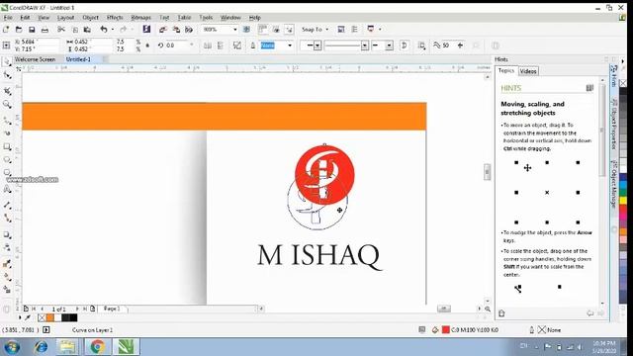This screenshot has width=633, height=356.
Task: Click the Paste toolbar icon
Action: click(87, 30)
